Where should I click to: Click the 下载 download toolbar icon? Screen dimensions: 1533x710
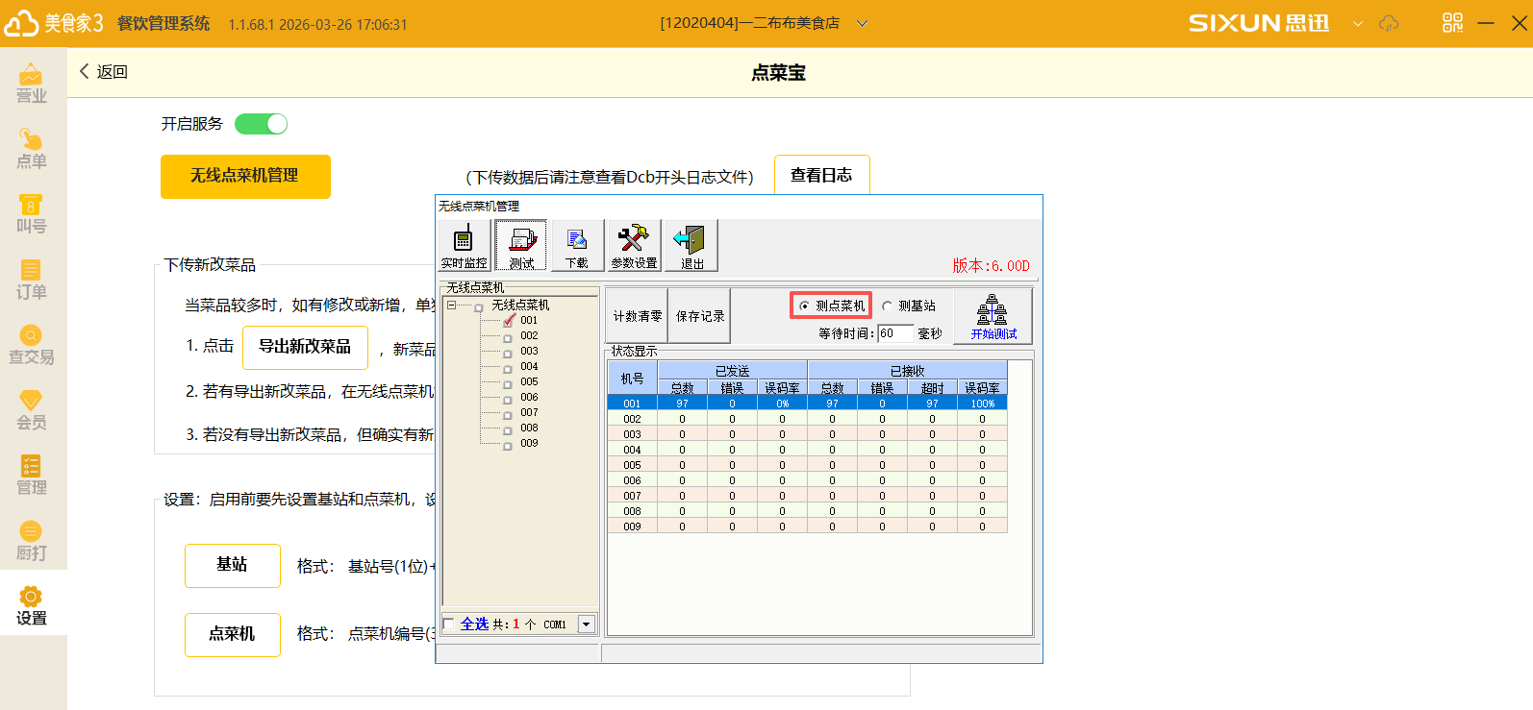coord(577,245)
